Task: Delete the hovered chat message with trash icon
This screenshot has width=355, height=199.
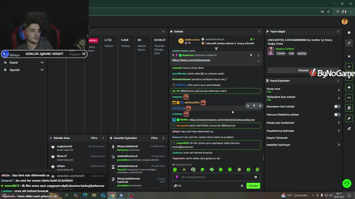Action: pos(260,106)
